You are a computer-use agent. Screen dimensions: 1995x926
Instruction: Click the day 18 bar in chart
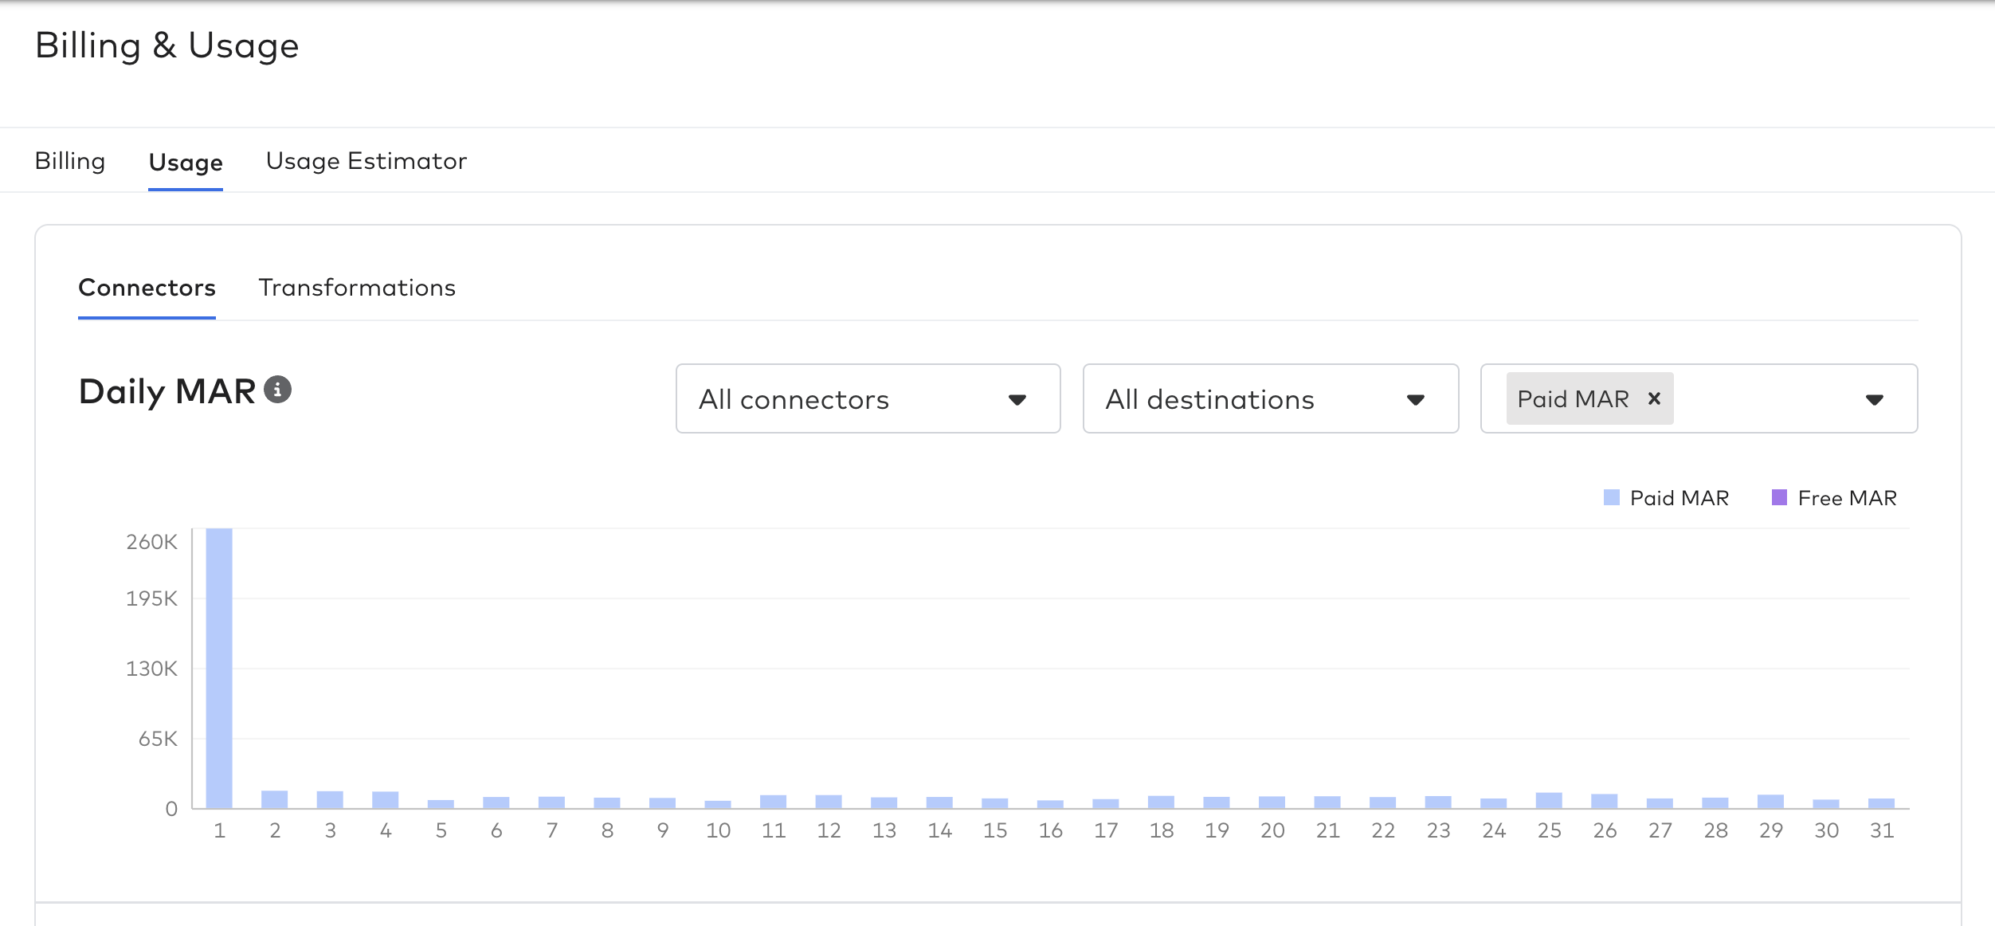[1161, 802]
